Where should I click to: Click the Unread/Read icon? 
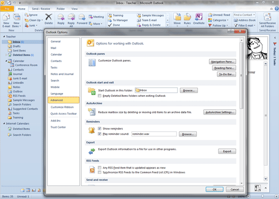click(210, 15)
